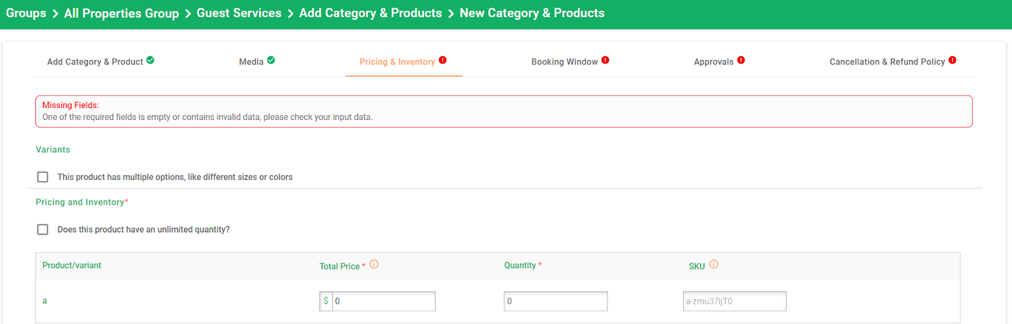Click the SKU info icon
1012x324 pixels.
pyautogui.click(x=713, y=265)
